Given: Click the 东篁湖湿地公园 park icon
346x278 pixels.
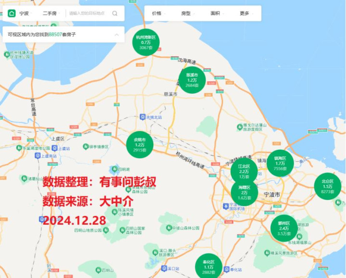Looking at the screenshot, I should click(19, 148).
